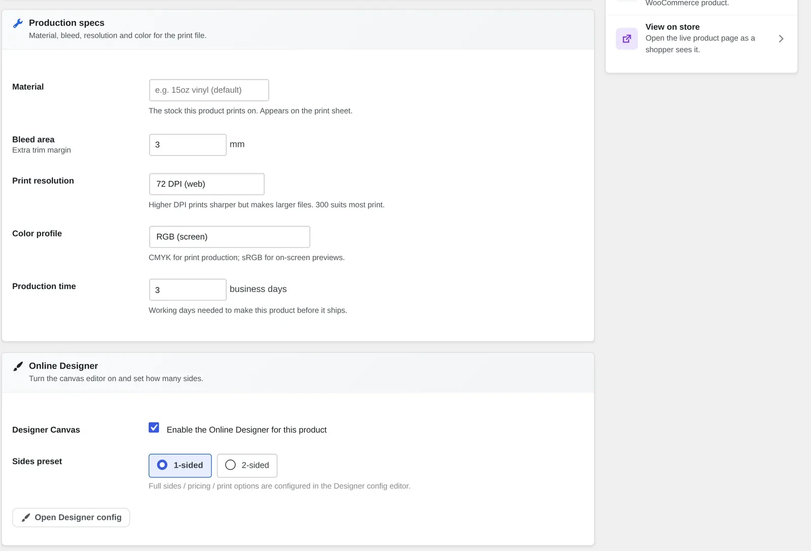Click the Sides preset label
This screenshot has height=551, width=811.
click(x=37, y=461)
